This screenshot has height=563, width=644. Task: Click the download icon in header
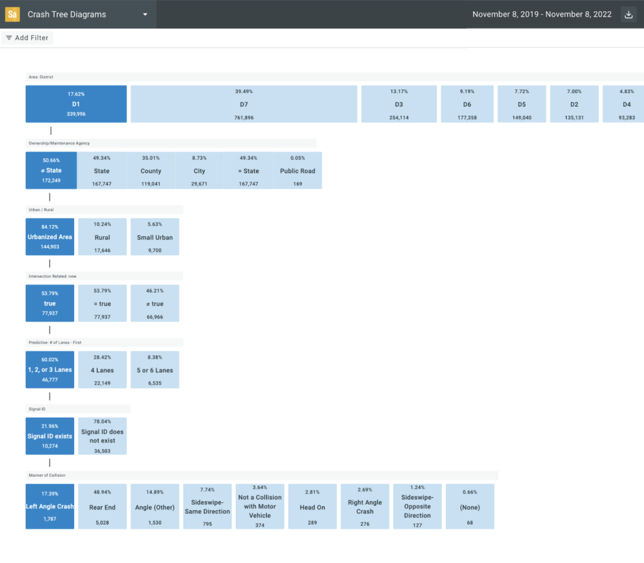(x=628, y=14)
